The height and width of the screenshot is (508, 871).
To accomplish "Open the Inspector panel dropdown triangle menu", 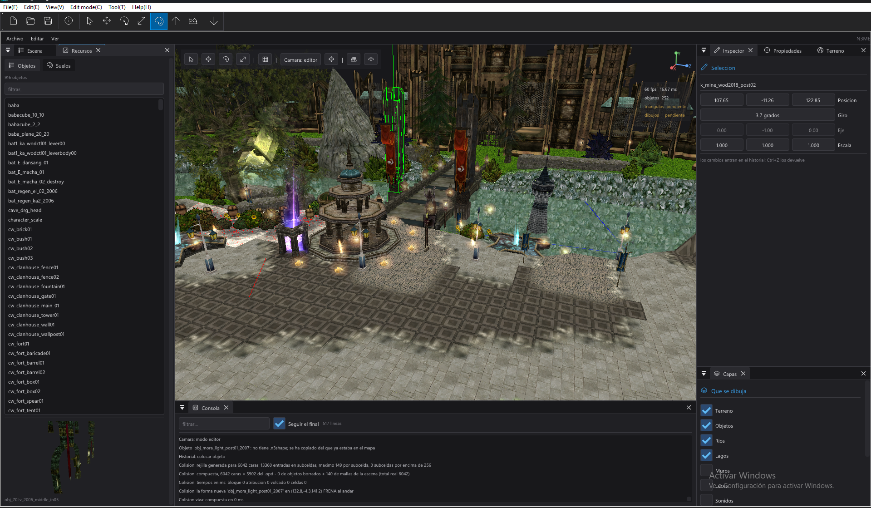I will tap(704, 50).
